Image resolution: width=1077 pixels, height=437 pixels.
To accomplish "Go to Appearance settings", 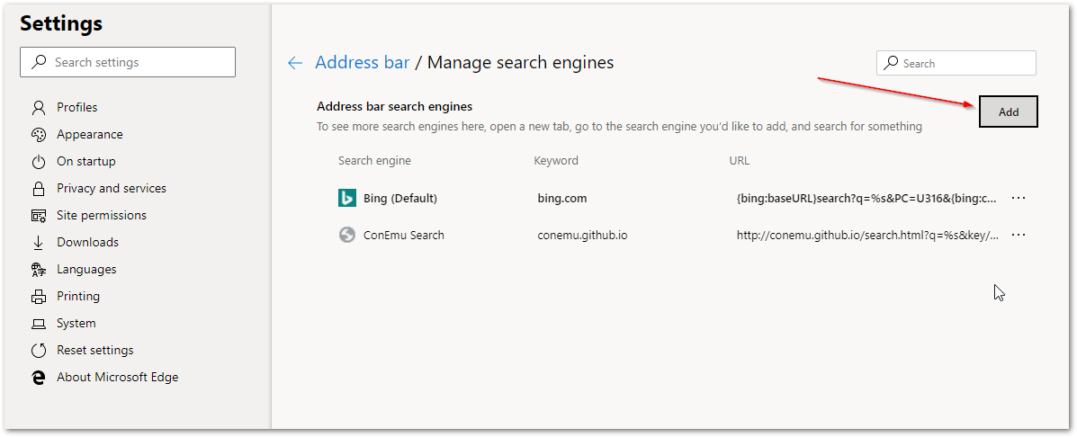I will coord(90,135).
